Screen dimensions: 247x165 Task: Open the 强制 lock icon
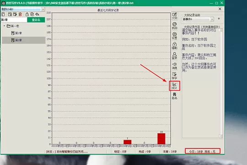(174, 46)
